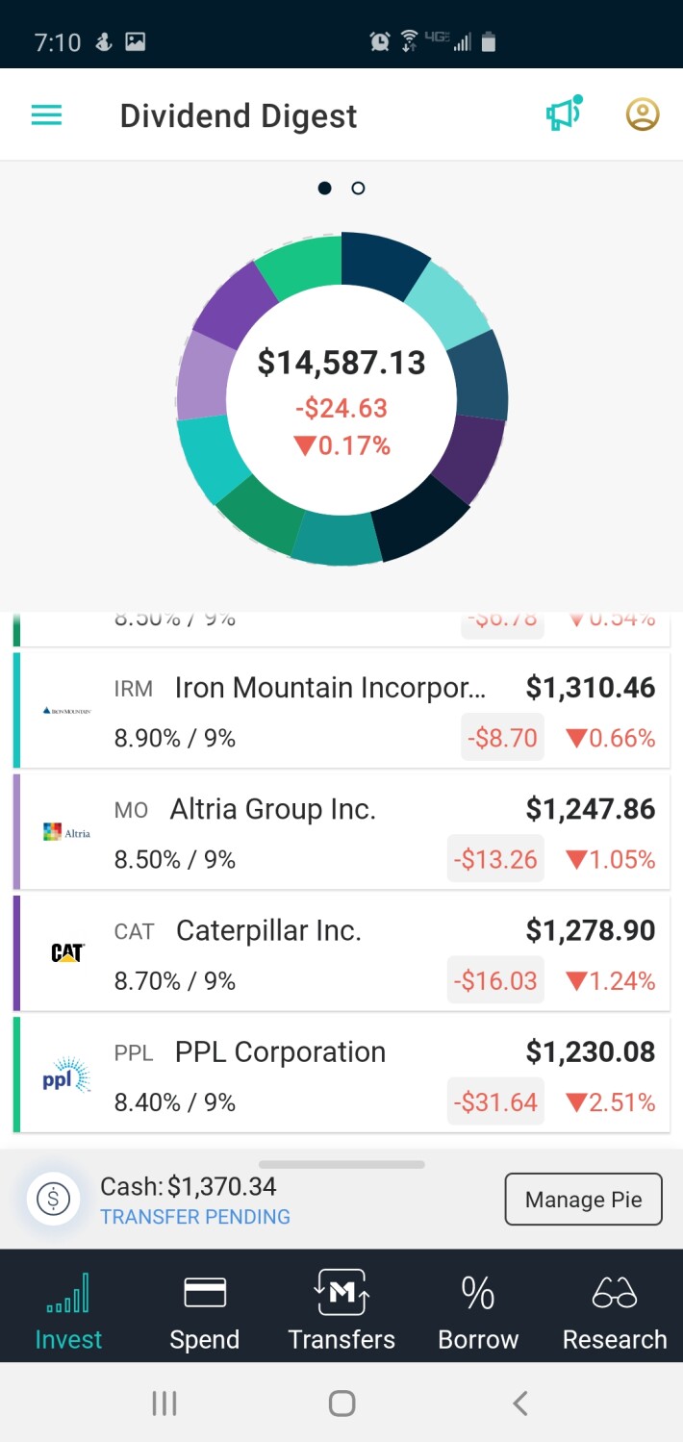Click the Manage Pie button

pyautogui.click(x=584, y=1199)
